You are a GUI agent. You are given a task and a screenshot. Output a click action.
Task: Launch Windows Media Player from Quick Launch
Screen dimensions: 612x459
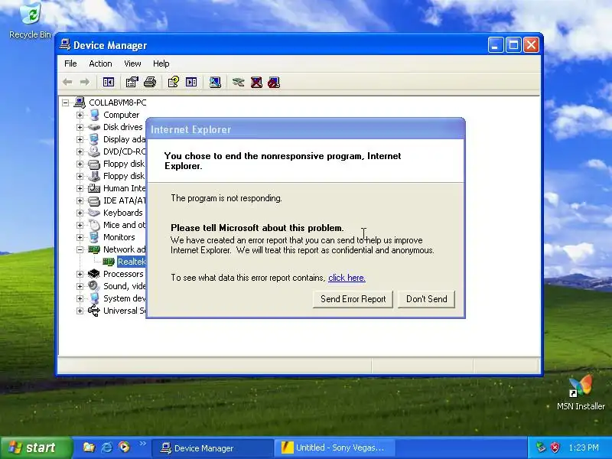[125, 447]
